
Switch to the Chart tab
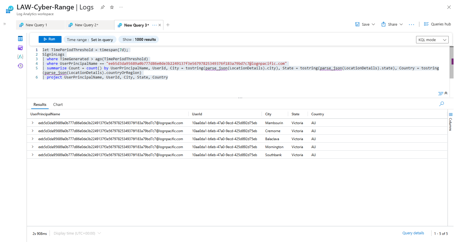[x=58, y=104]
